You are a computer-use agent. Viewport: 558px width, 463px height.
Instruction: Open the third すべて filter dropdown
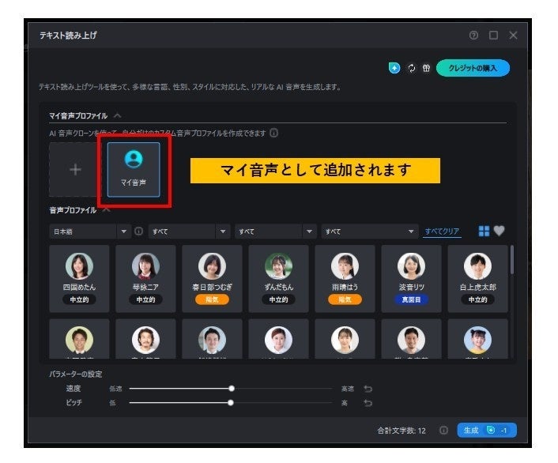point(369,231)
